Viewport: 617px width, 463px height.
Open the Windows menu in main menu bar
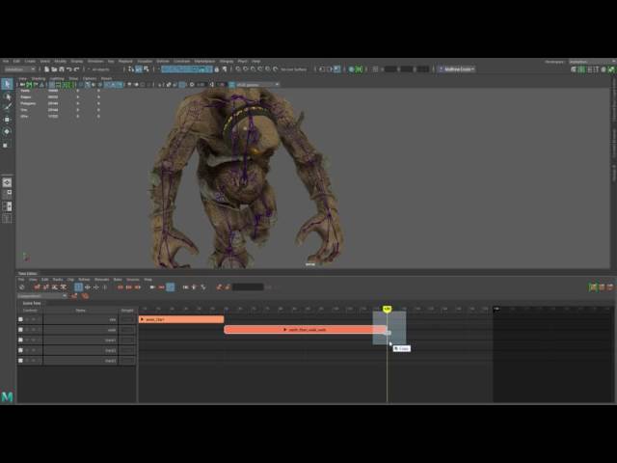pyautogui.click(x=95, y=62)
